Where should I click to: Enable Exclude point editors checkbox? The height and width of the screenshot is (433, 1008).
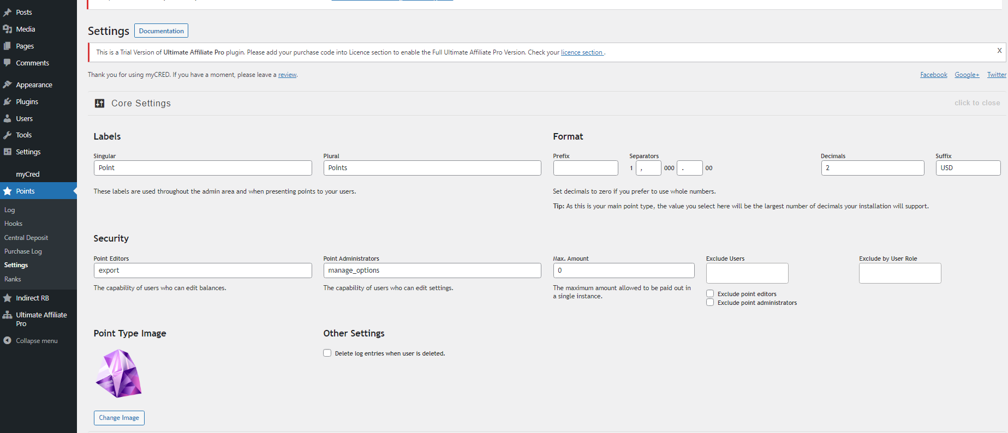[710, 293]
